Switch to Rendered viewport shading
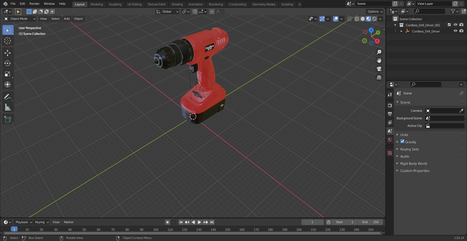 pyautogui.click(x=374, y=19)
